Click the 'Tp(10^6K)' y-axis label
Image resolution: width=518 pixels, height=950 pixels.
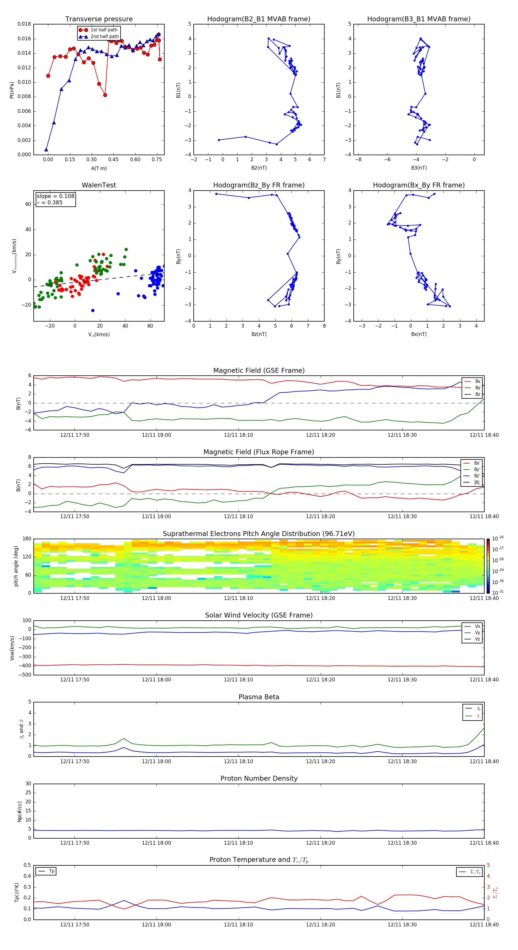point(17,892)
